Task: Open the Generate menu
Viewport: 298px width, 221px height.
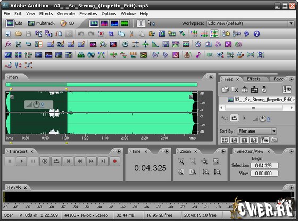Action: 66,14
